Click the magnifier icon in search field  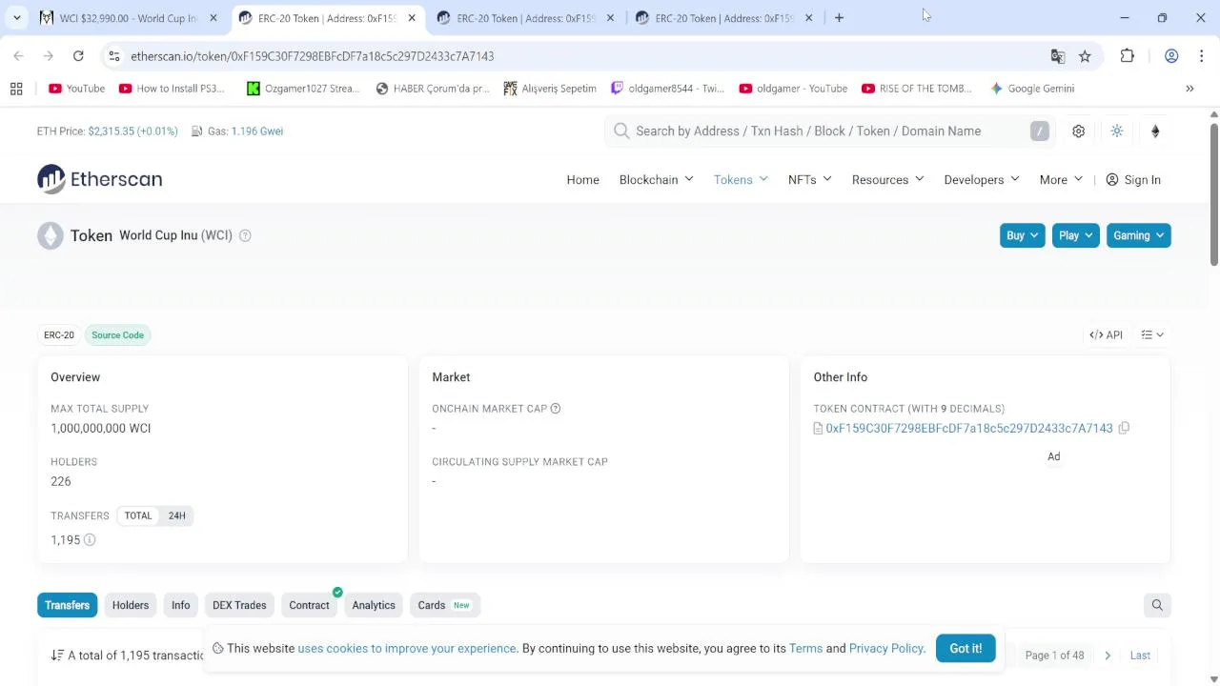pos(621,131)
